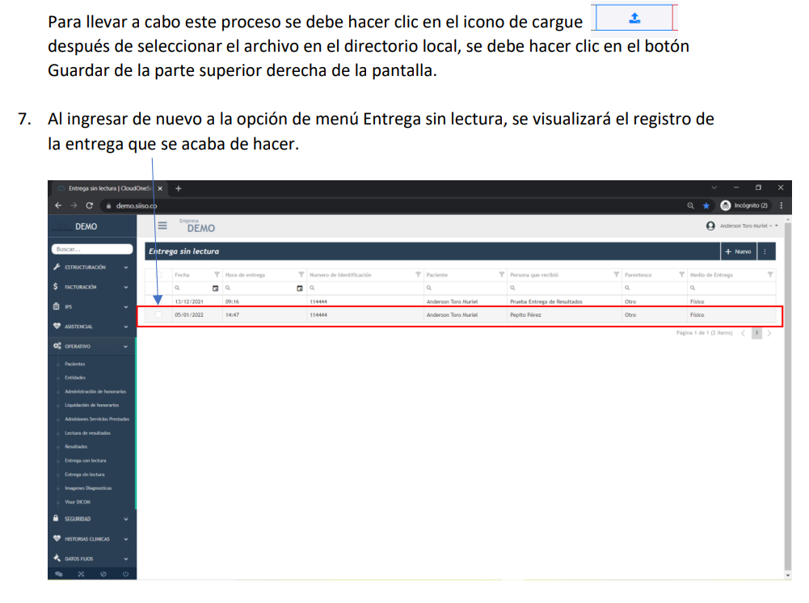809x603 pixels.
Task: Open the browser tab search chevron
Action: pos(714,188)
